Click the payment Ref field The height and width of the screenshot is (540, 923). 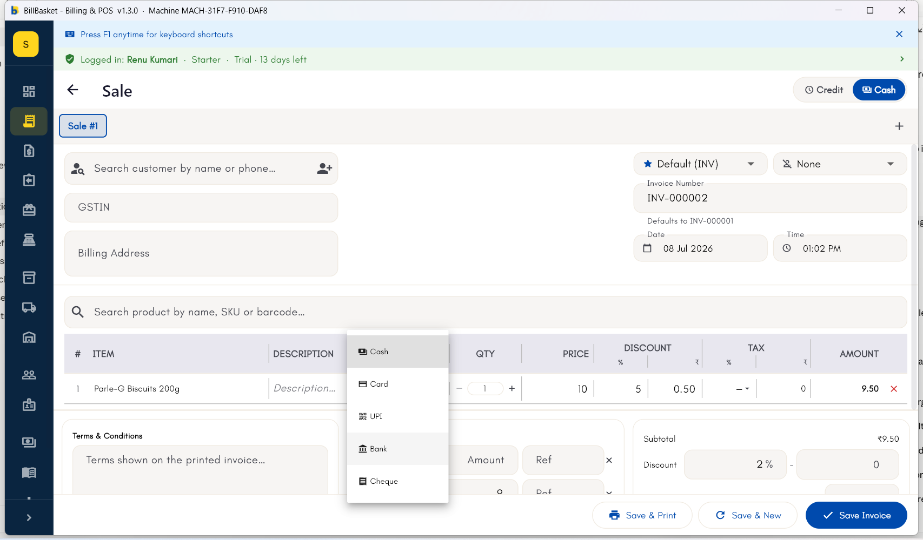pos(563,460)
